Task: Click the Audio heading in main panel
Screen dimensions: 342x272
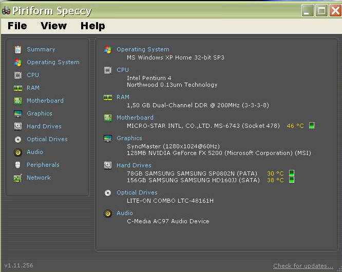Action: (x=124, y=213)
